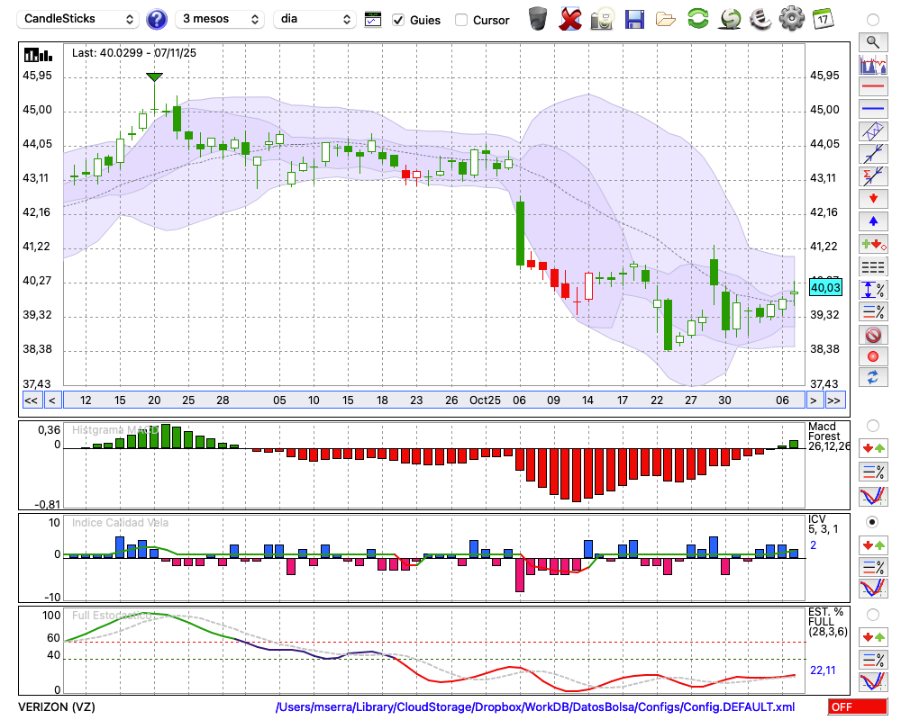Select the blue horizontal line tool

872,109
